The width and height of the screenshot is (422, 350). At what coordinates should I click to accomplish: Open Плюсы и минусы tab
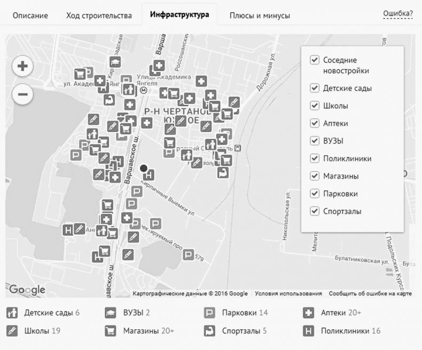(x=260, y=15)
